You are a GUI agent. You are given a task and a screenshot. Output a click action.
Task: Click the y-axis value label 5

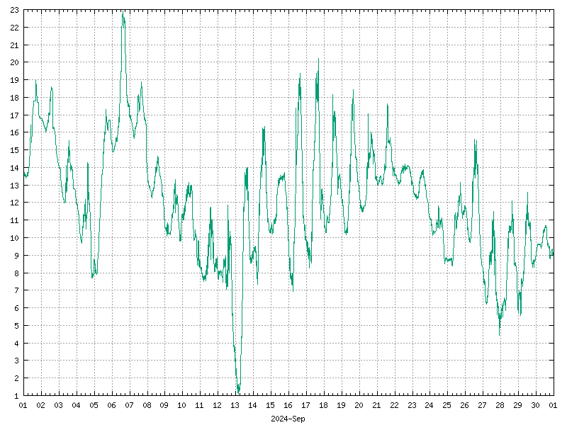(x=16, y=326)
